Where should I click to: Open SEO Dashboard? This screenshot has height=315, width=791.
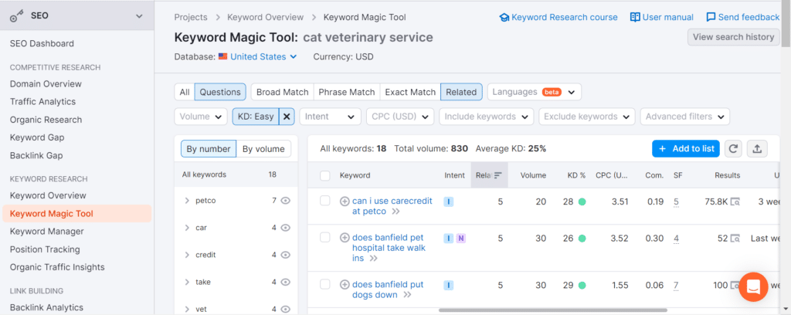click(x=42, y=43)
